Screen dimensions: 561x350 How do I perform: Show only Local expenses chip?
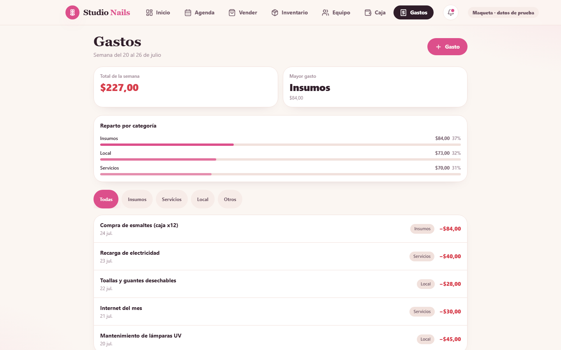pyautogui.click(x=203, y=199)
